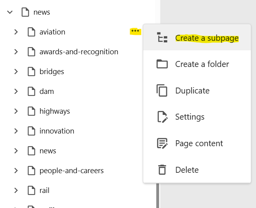Expand the aviation page node

click(x=16, y=32)
